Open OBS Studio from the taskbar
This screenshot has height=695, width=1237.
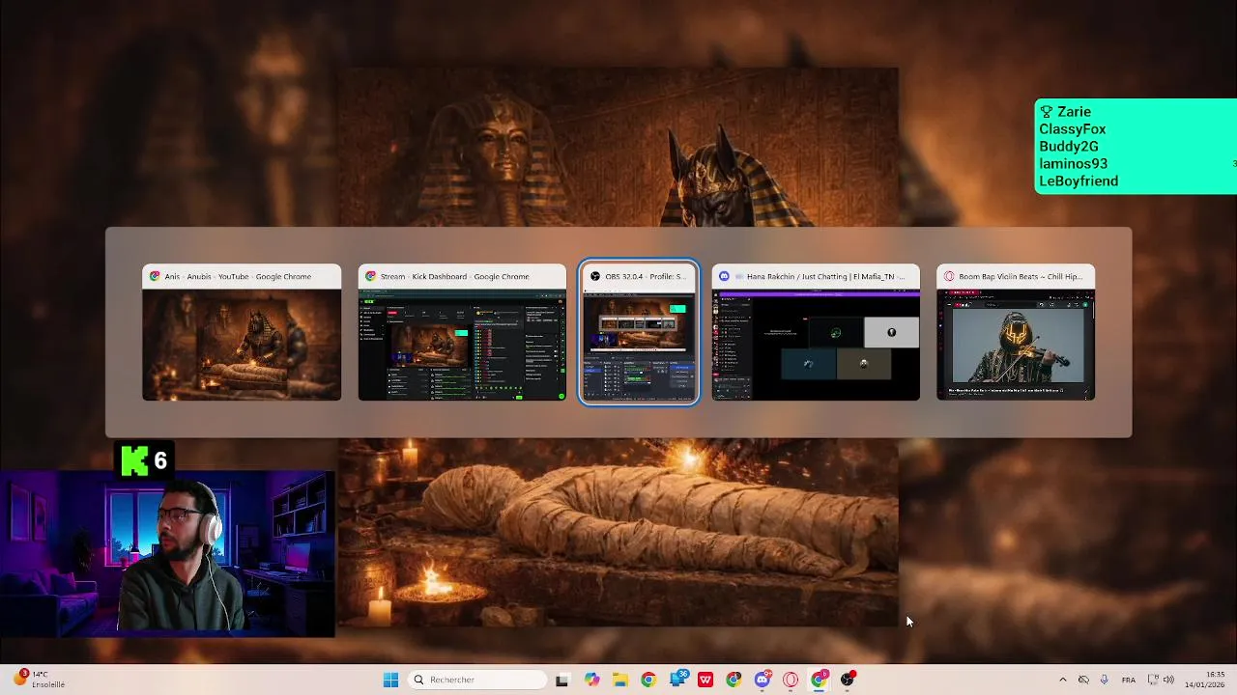(848, 680)
